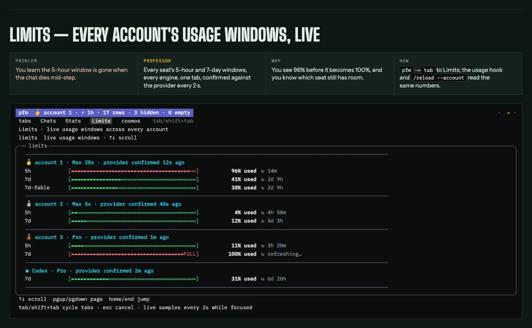This screenshot has width=532, height=328.
Task: Click the refresh icon next to 6d 20h
Action: pyautogui.click(x=263, y=279)
